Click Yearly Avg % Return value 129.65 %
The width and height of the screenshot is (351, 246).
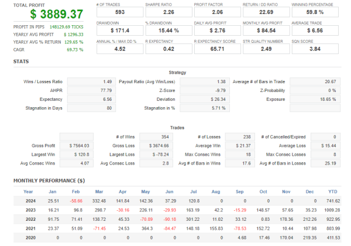74,42
